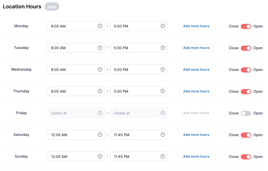Open time picker icon for Tuesday opening

[100, 48]
